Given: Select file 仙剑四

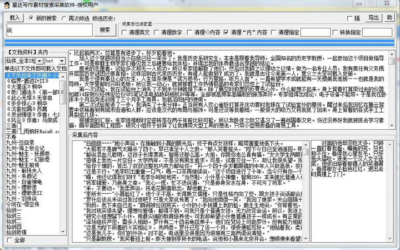Looking at the screenshot, I should click(x=32, y=227).
